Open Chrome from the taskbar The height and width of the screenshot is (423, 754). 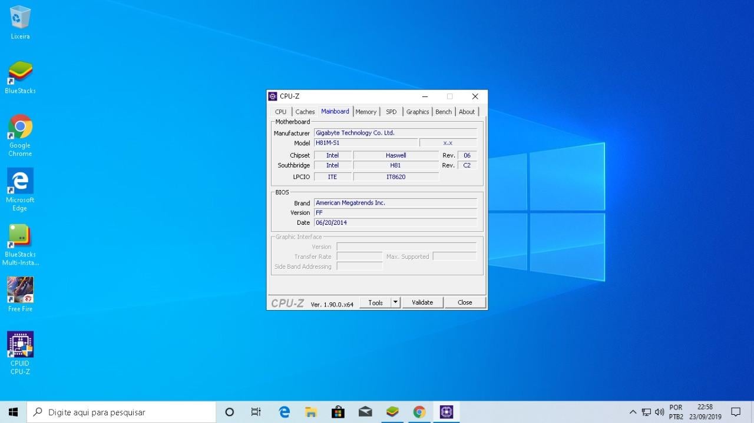click(x=419, y=412)
